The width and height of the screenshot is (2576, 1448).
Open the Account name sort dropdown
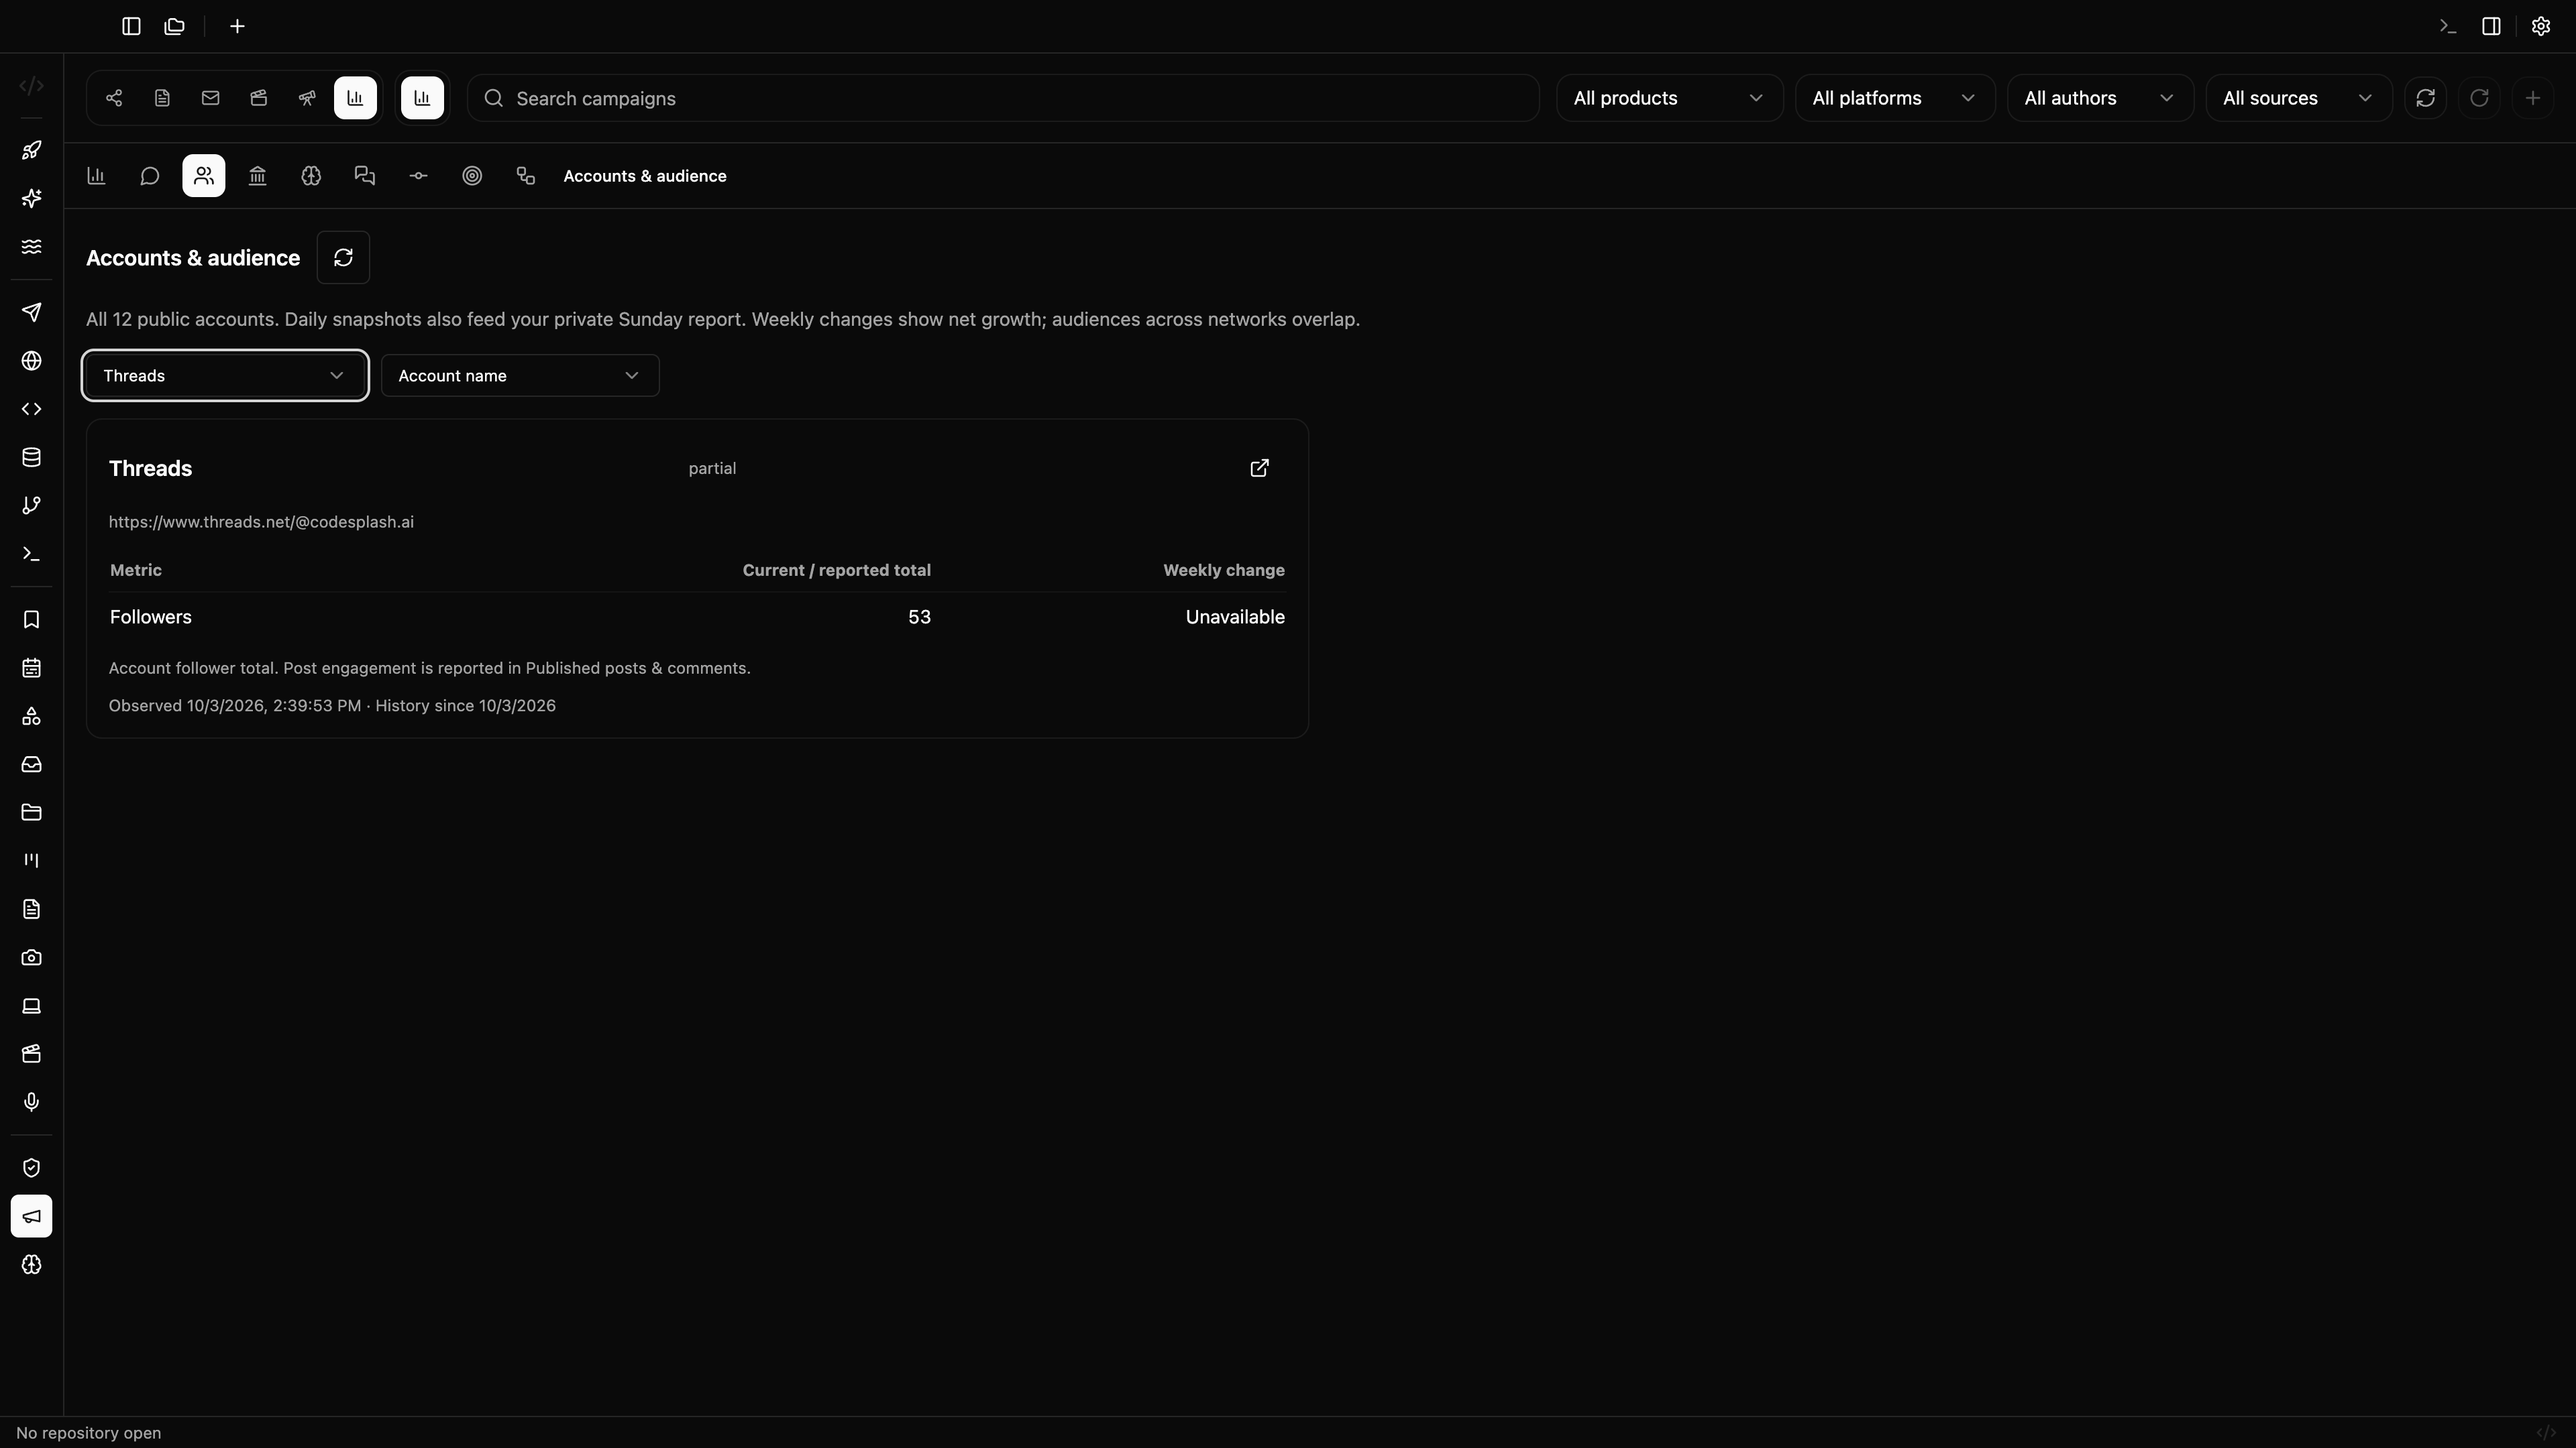520,375
